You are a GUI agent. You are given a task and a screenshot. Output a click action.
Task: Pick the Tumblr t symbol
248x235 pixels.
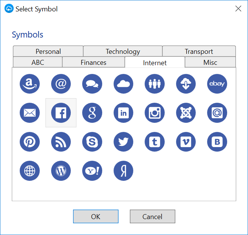(x=154, y=142)
